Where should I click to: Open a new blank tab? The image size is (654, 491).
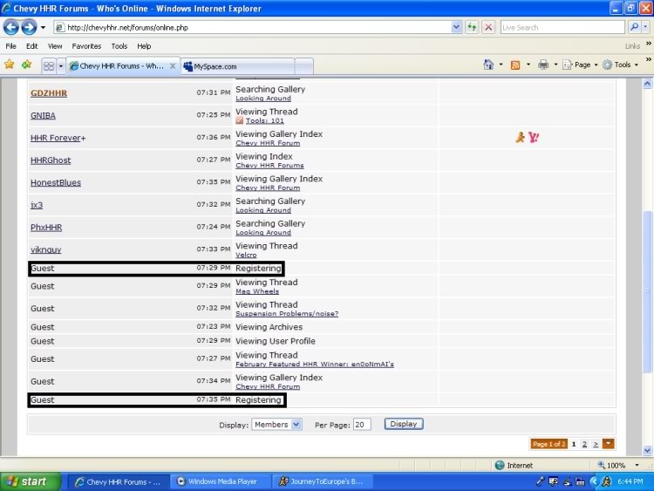(304, 66)
